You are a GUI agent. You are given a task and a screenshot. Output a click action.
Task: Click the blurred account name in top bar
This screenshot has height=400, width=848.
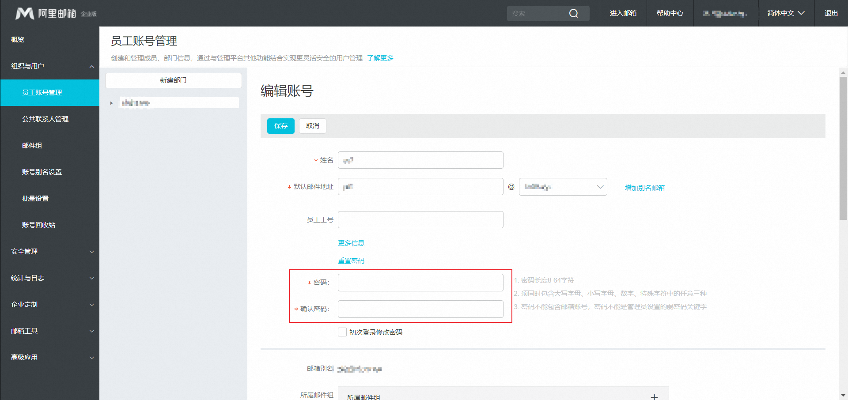pyautogui.click(x=725, y=14)
